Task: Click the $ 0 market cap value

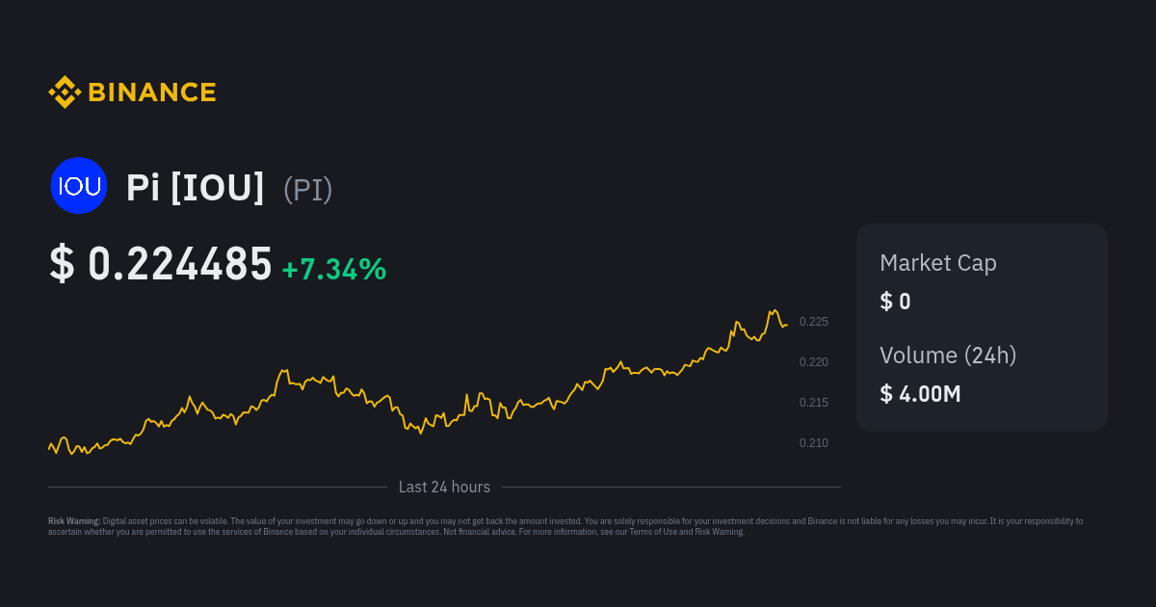Action: (895, 302)
